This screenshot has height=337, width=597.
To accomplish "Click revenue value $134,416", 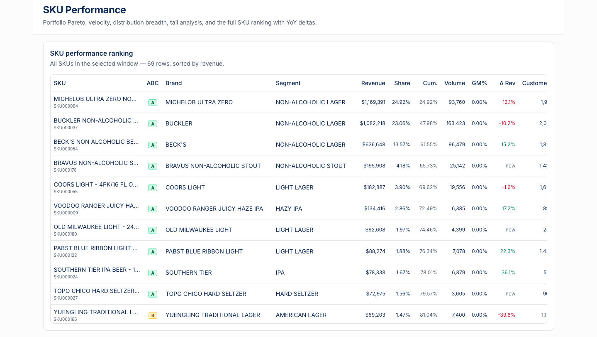I will [x=375, y=209].
